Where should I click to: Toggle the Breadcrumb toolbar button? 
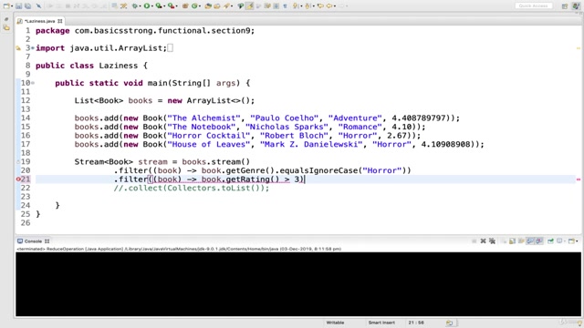pyautogui.click(x=241, y=6)
